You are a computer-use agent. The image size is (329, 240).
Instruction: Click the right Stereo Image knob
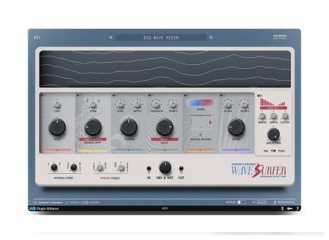pos(121,168)
